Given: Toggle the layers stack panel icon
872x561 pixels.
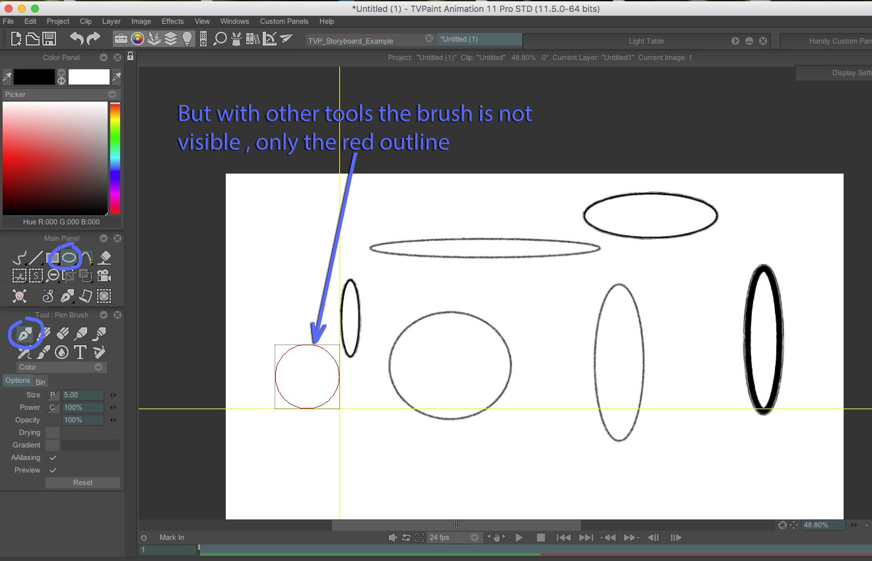Looking at the screenshot, I should (x=170, y=39).
